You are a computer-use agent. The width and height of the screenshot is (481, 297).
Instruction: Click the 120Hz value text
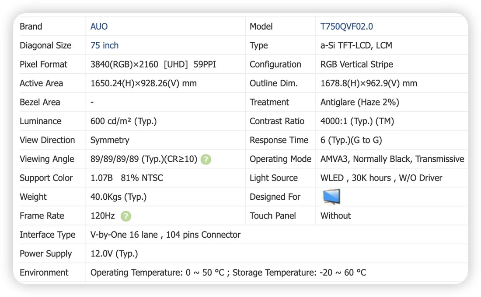pyautogui.click(x=102, y=216)
